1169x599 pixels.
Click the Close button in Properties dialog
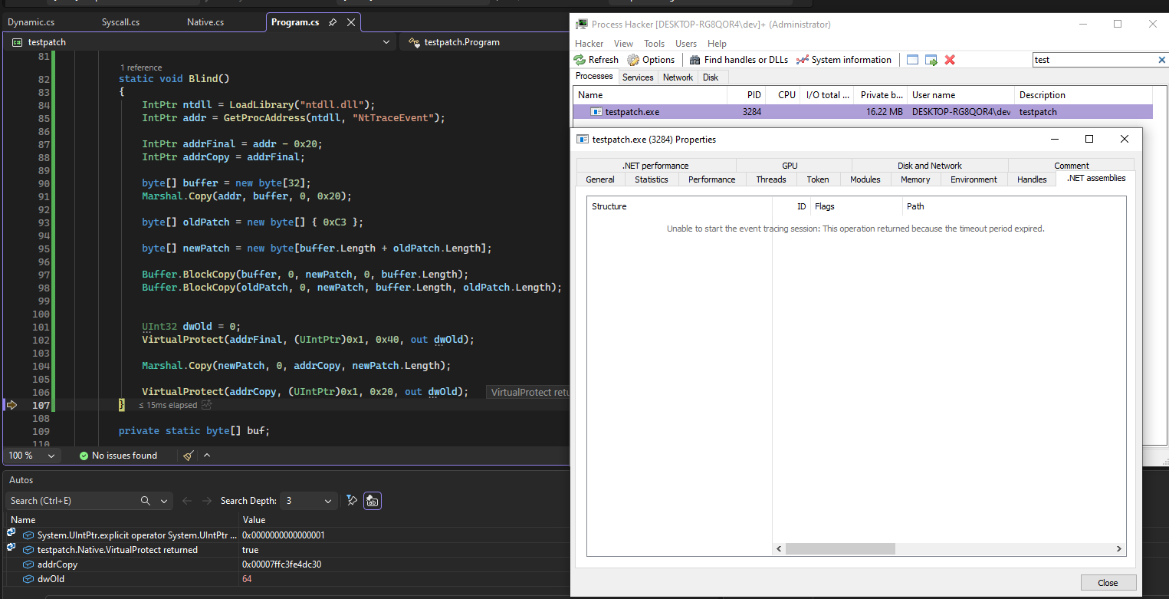(1108, 583)
